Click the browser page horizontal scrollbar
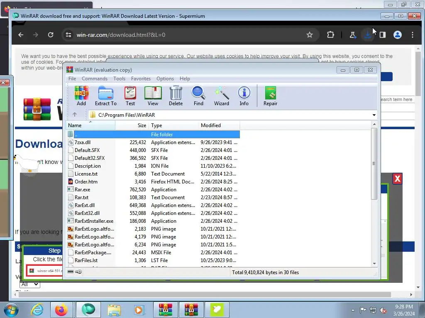The width and height of the screenshot is (425, 318). [204, 294]
